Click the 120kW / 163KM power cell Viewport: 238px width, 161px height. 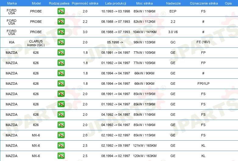click(x=145, y=156)
